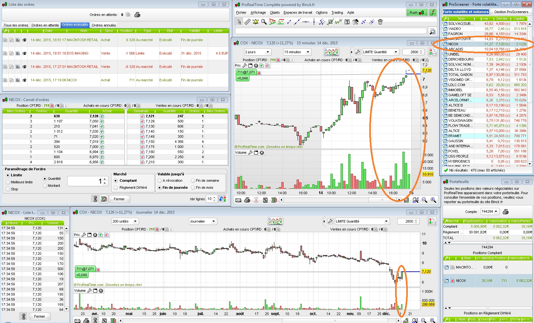Increase the nbr lignes stepper value
The width and height of the screenshot is (534, 323).
pos(214,197)
